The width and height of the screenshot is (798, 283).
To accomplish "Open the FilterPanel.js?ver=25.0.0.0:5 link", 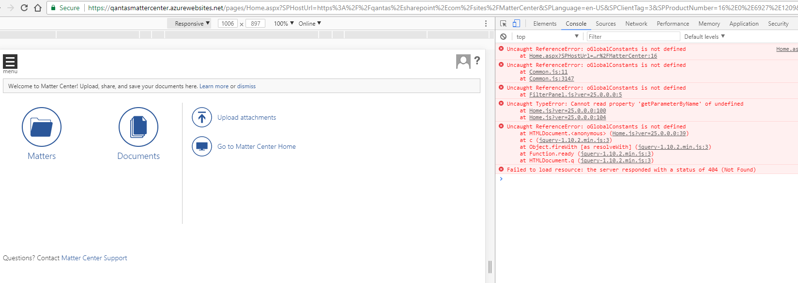I will (575, 94).
